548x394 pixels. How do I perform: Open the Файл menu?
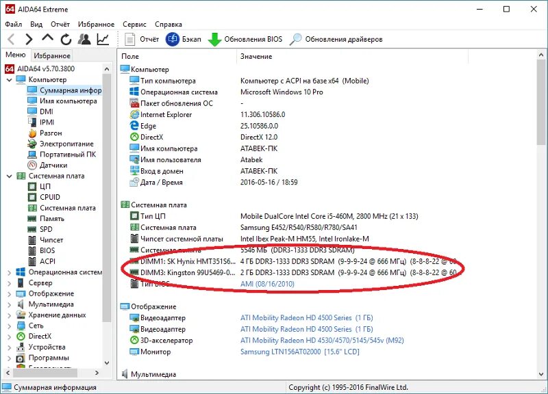[x=13, y=24]
